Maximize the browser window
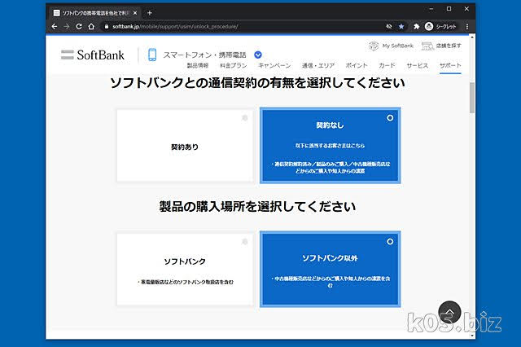 449,9
